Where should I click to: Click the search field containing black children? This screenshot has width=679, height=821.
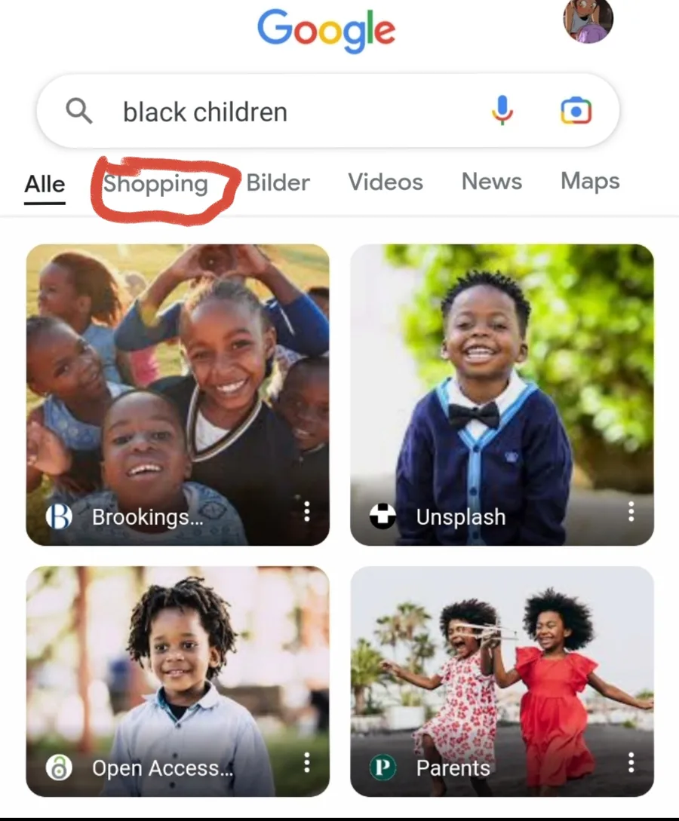328,111
